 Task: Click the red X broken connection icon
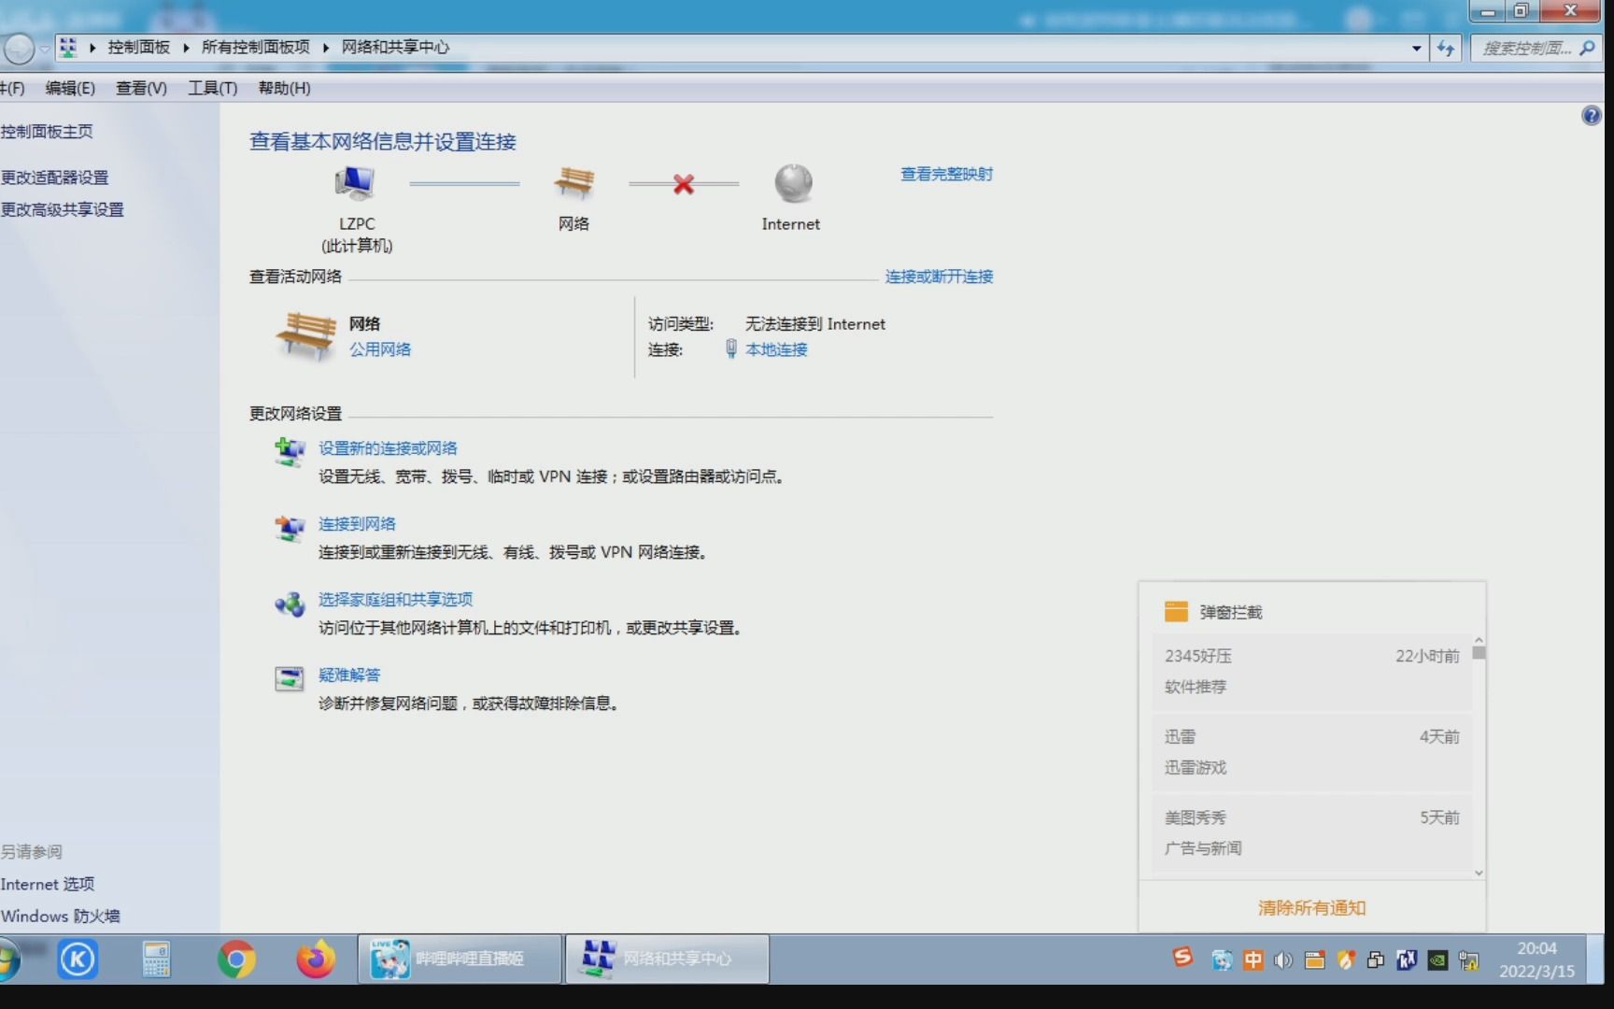[684, 184]
